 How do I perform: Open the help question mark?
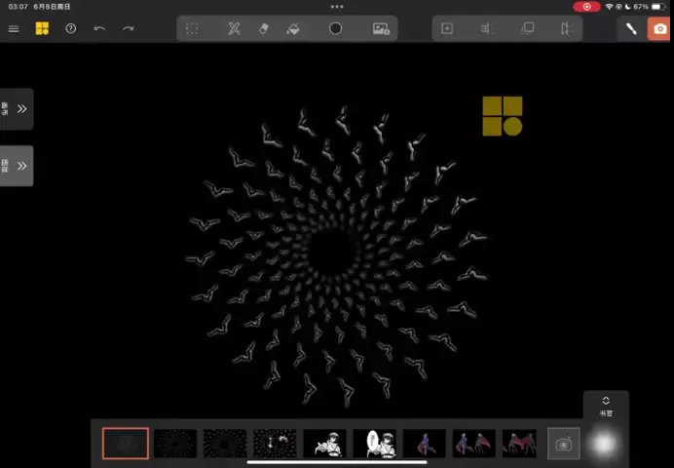click(x=70, y=29)
